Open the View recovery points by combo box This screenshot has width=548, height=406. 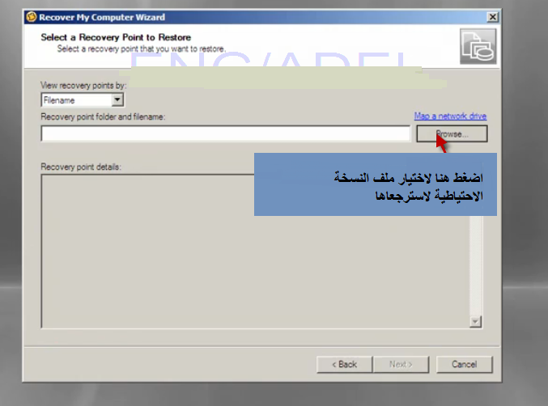[x=82, y=100]
